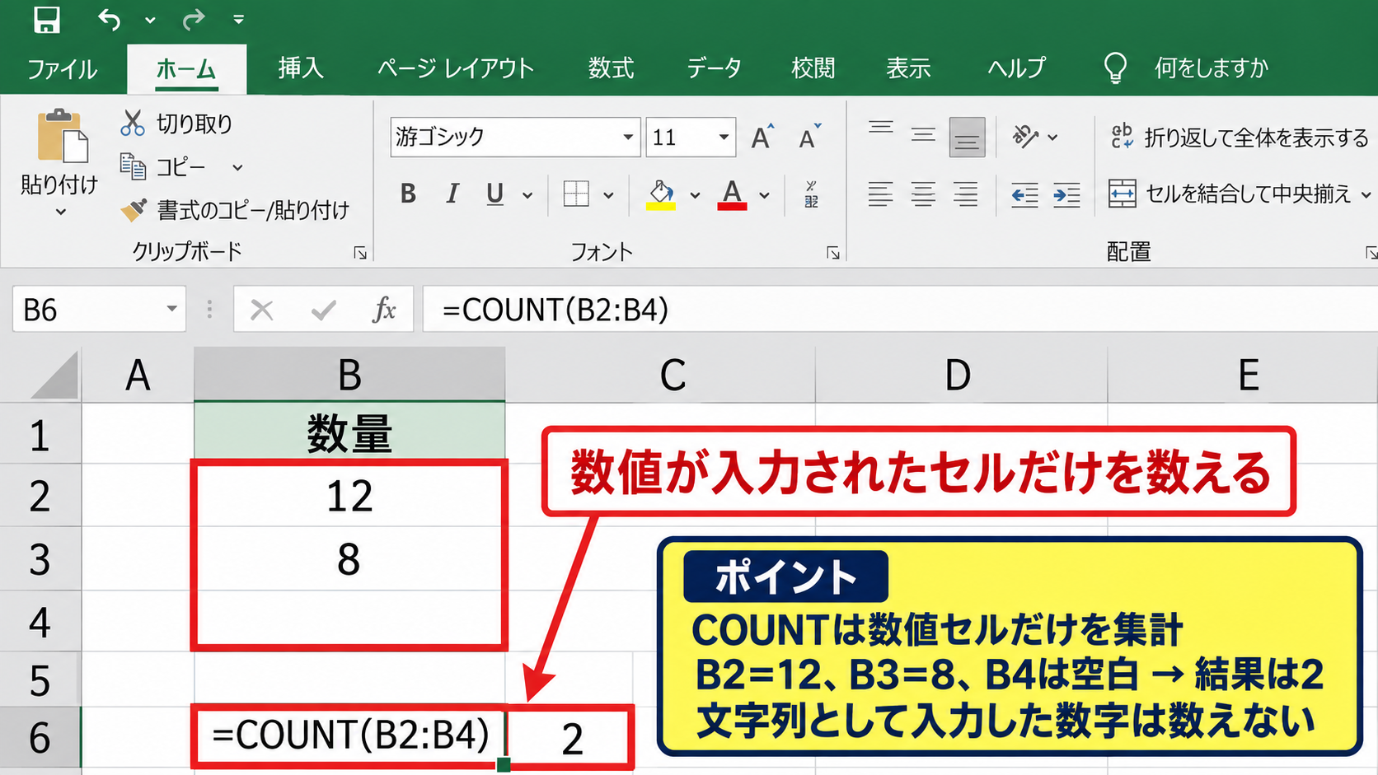
Task: Toggle bottom align button
Action: [x=967, y=136]
